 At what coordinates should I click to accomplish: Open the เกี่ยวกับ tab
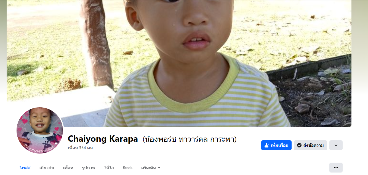47,168
